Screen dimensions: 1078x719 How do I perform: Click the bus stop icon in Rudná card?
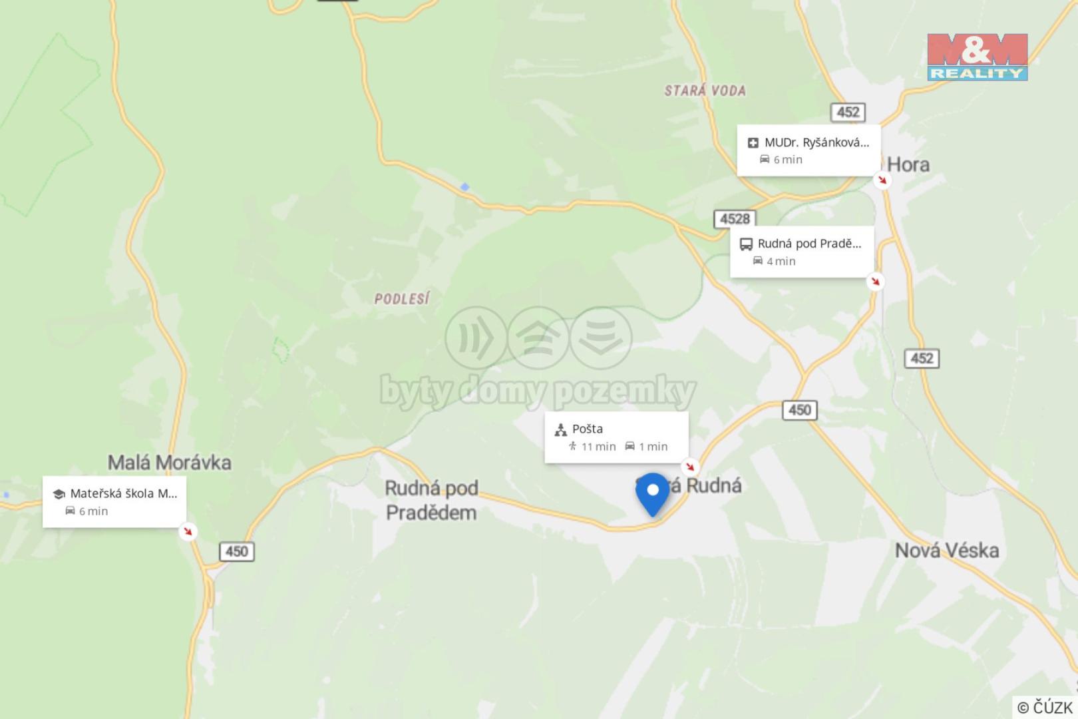click(x=746, y=244)
